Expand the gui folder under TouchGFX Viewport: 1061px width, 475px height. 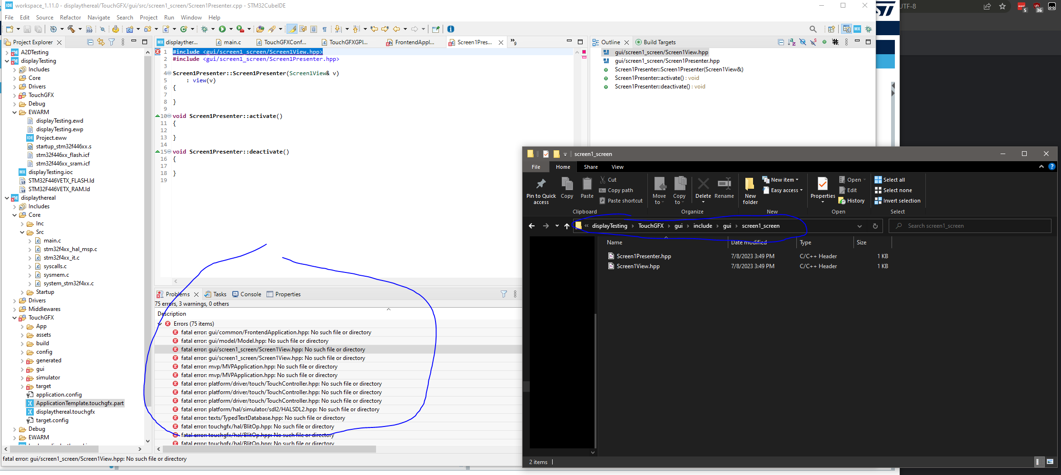click(22, 369)
